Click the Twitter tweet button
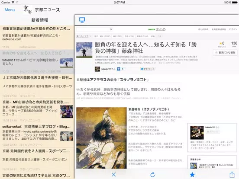This screenshot has width=239, height=179. tap(146, 69)
